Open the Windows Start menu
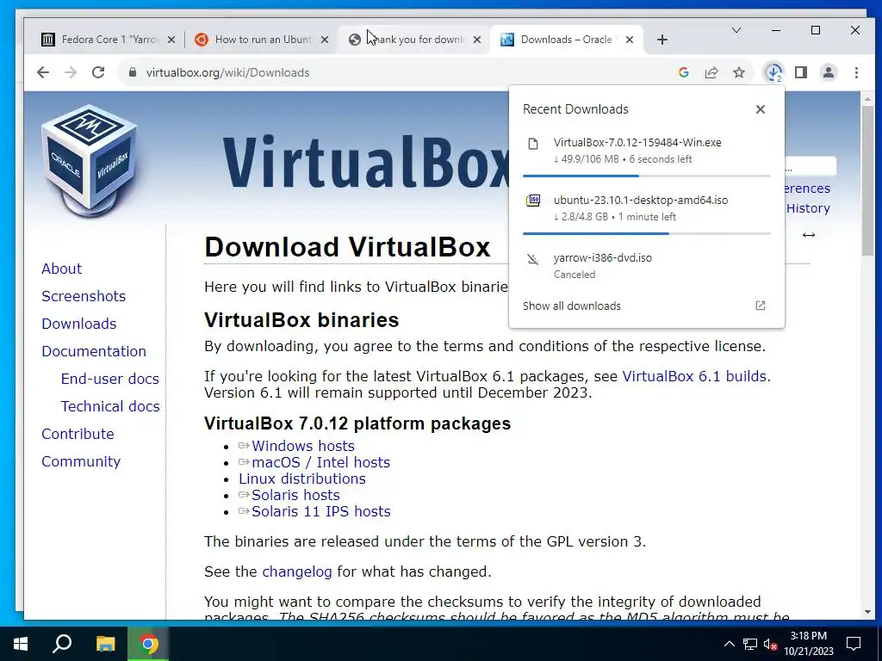Screen dimensions: 882x661 tap(21, 644)
